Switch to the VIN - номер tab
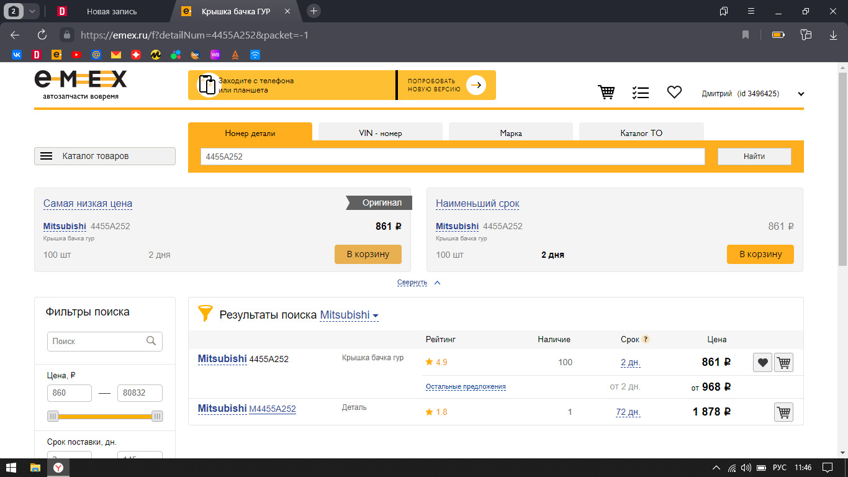The height and width of the screenshot is (477, 848). (381, 133)
